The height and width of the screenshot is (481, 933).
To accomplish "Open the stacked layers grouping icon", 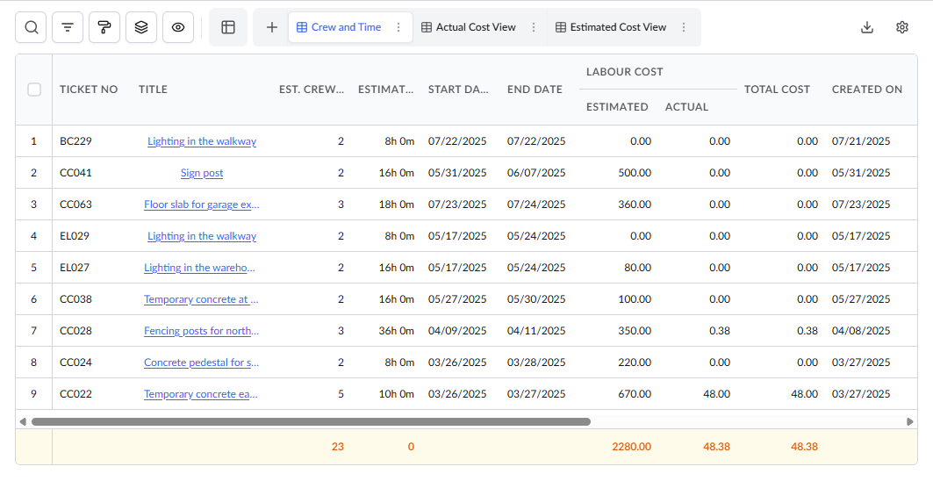I will pyautogui.click(x=141, y=27).
